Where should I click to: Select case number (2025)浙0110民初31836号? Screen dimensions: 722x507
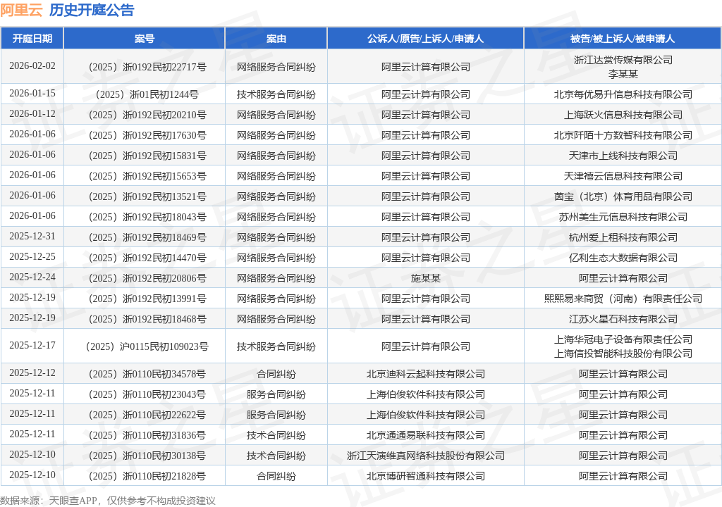pos(147,435)
